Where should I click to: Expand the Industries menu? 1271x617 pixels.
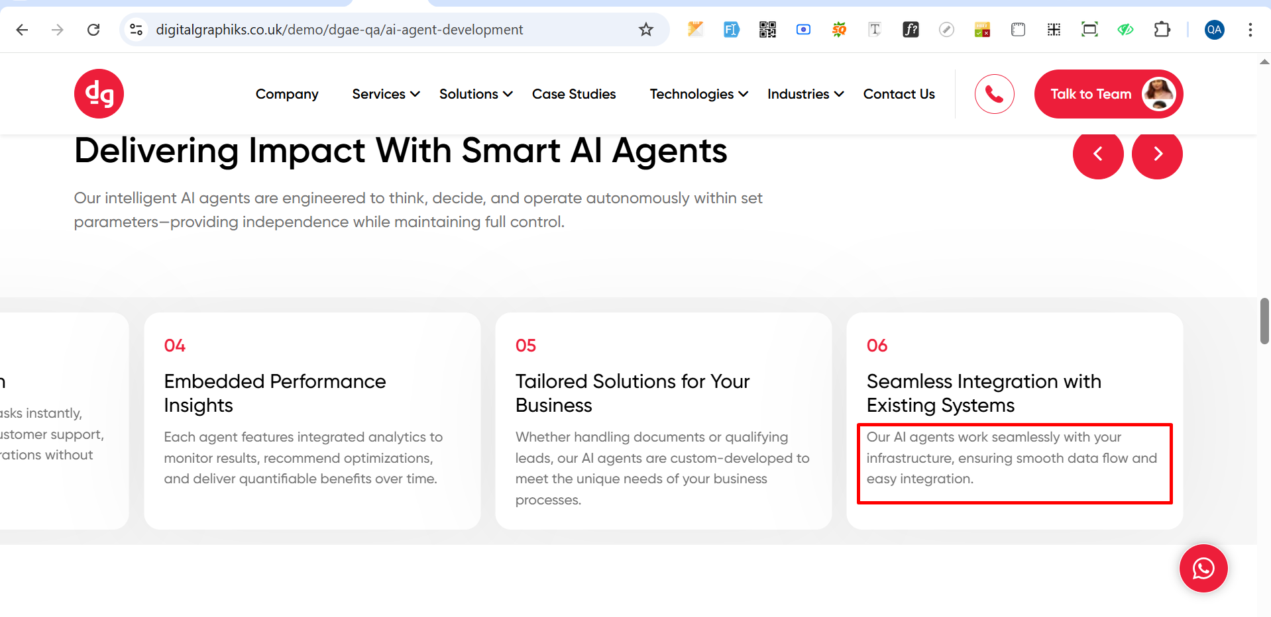click(805, 94)
